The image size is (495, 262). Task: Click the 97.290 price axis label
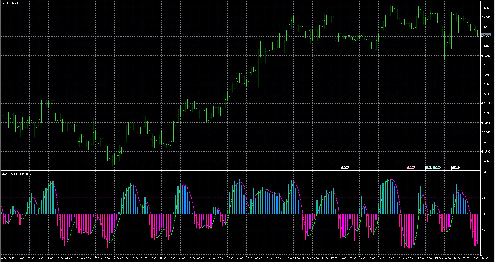click(x=486, y=113)
